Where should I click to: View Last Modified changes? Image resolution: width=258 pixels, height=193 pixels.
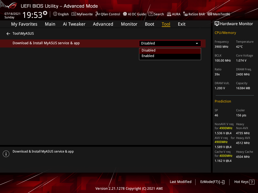click(x=180, y=182)
